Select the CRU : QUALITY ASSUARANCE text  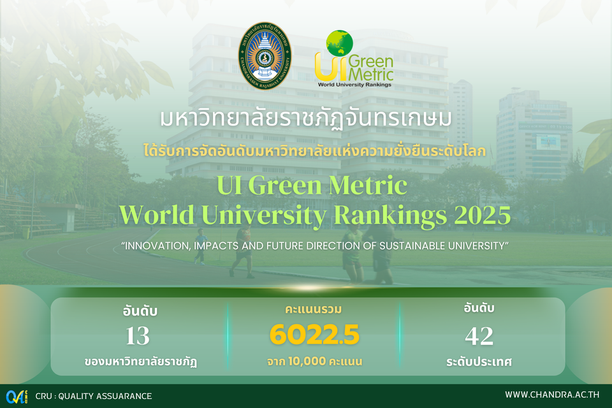(94, 396)
